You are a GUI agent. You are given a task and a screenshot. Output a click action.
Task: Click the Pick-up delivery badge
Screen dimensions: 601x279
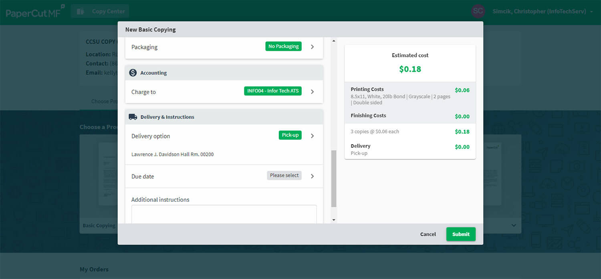(x=290, y=135)
